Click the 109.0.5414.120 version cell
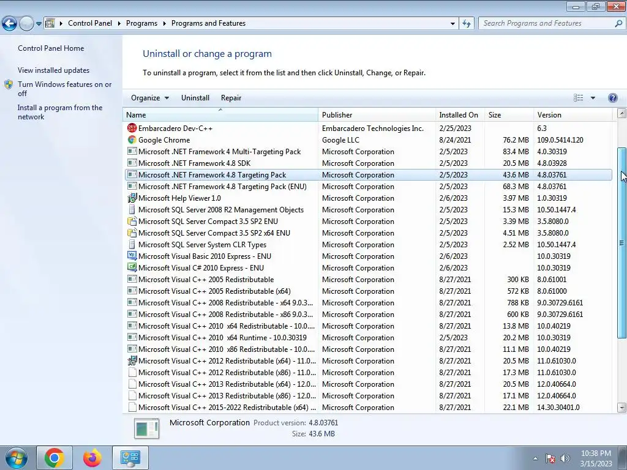The image size is (627, 470). click(x=560, y=140)
